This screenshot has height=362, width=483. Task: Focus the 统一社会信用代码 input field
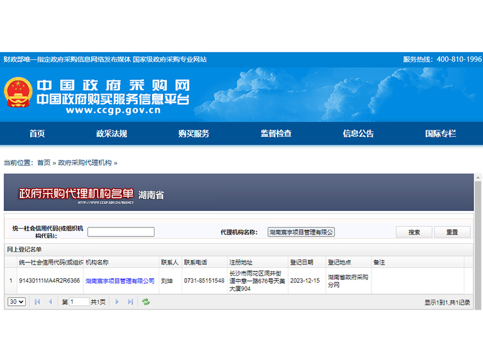121,232
